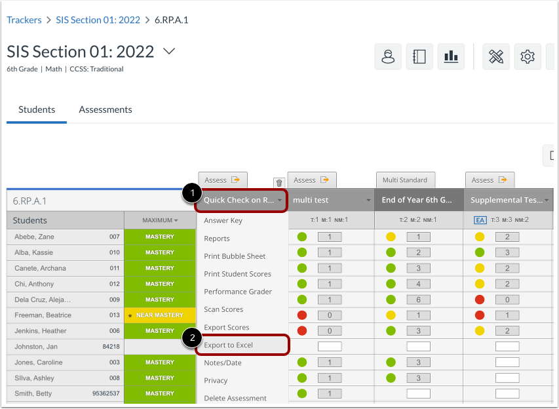Click the empty score field for Johnston, Jan
The width and height of the screenshot is (559, 409).
tap(330, 346)
